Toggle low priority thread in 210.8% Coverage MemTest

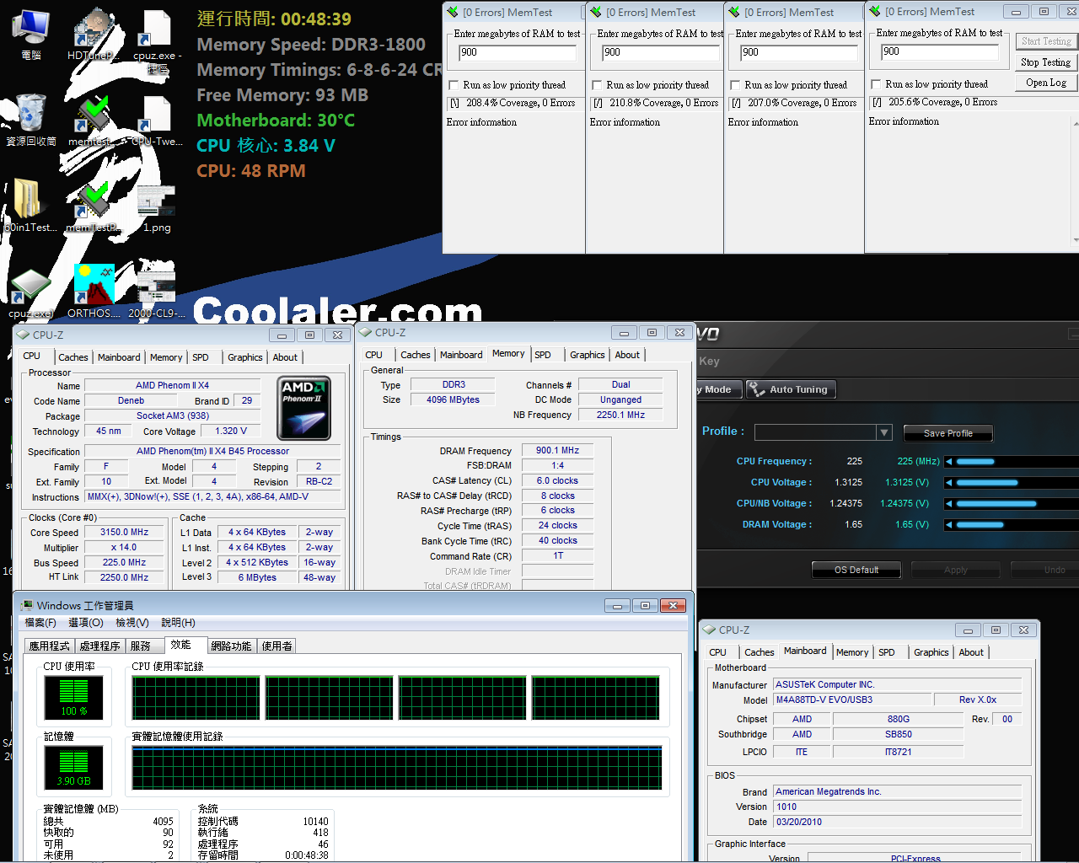(x=598, y=85)
